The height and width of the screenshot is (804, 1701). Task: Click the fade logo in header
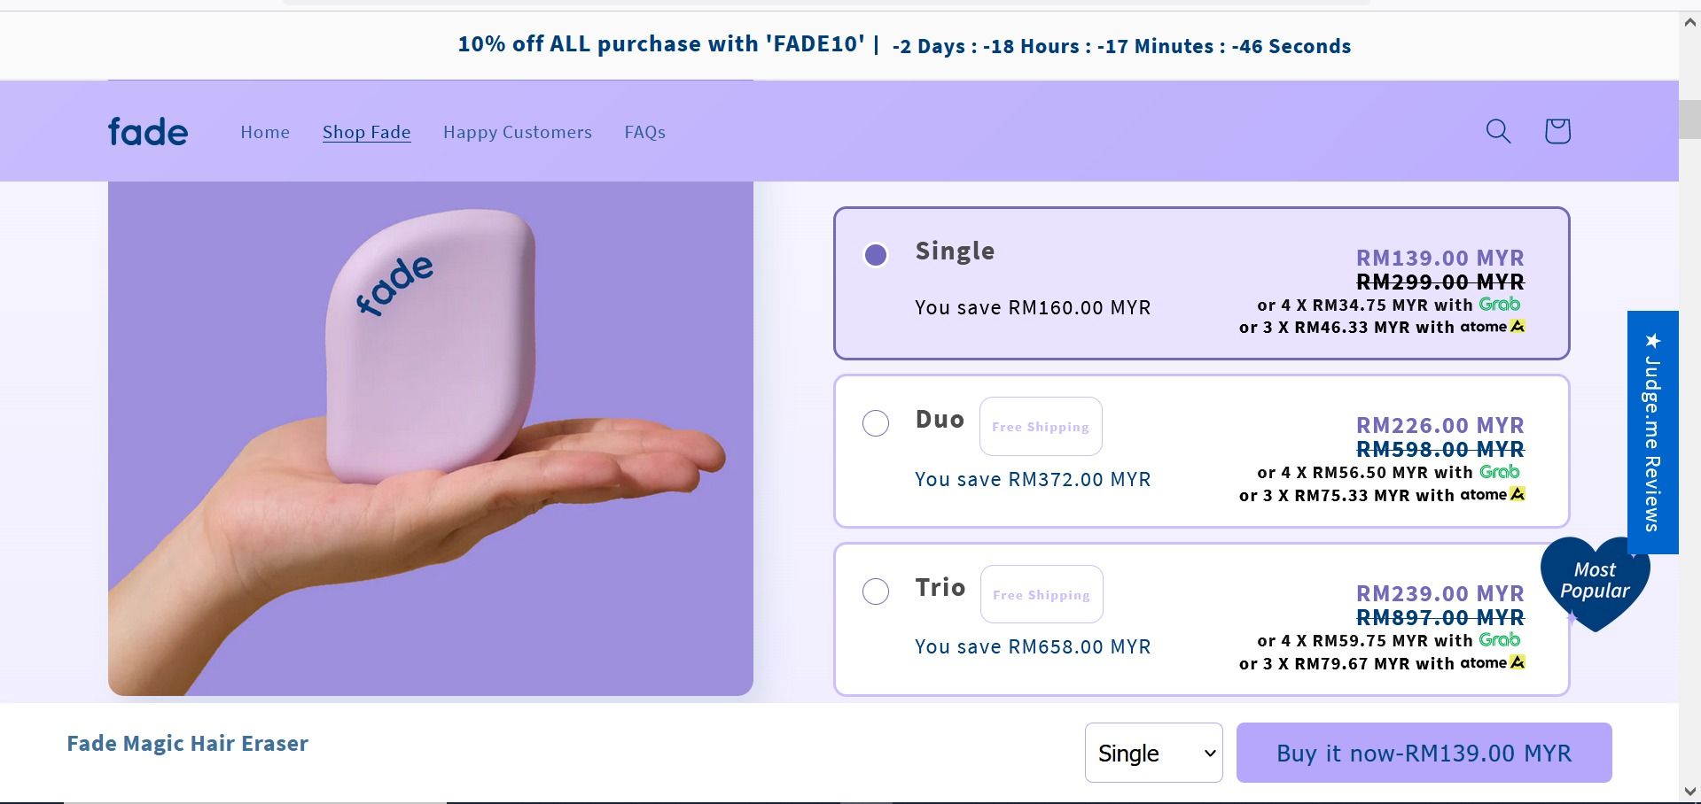tap(148, 132)
